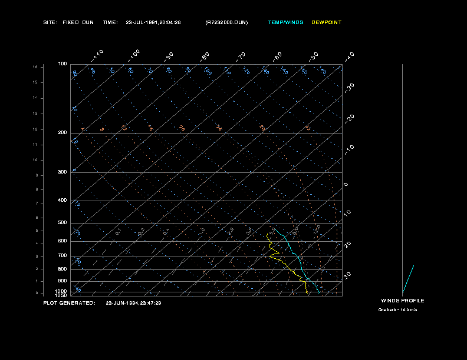
Task: Click the 1050 pressure label at bottom
Action: 61,295
